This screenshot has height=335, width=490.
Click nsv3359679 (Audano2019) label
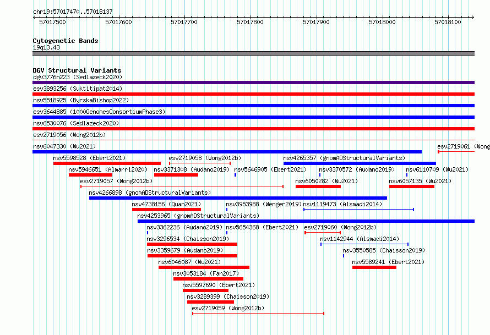tap(185, 250)
